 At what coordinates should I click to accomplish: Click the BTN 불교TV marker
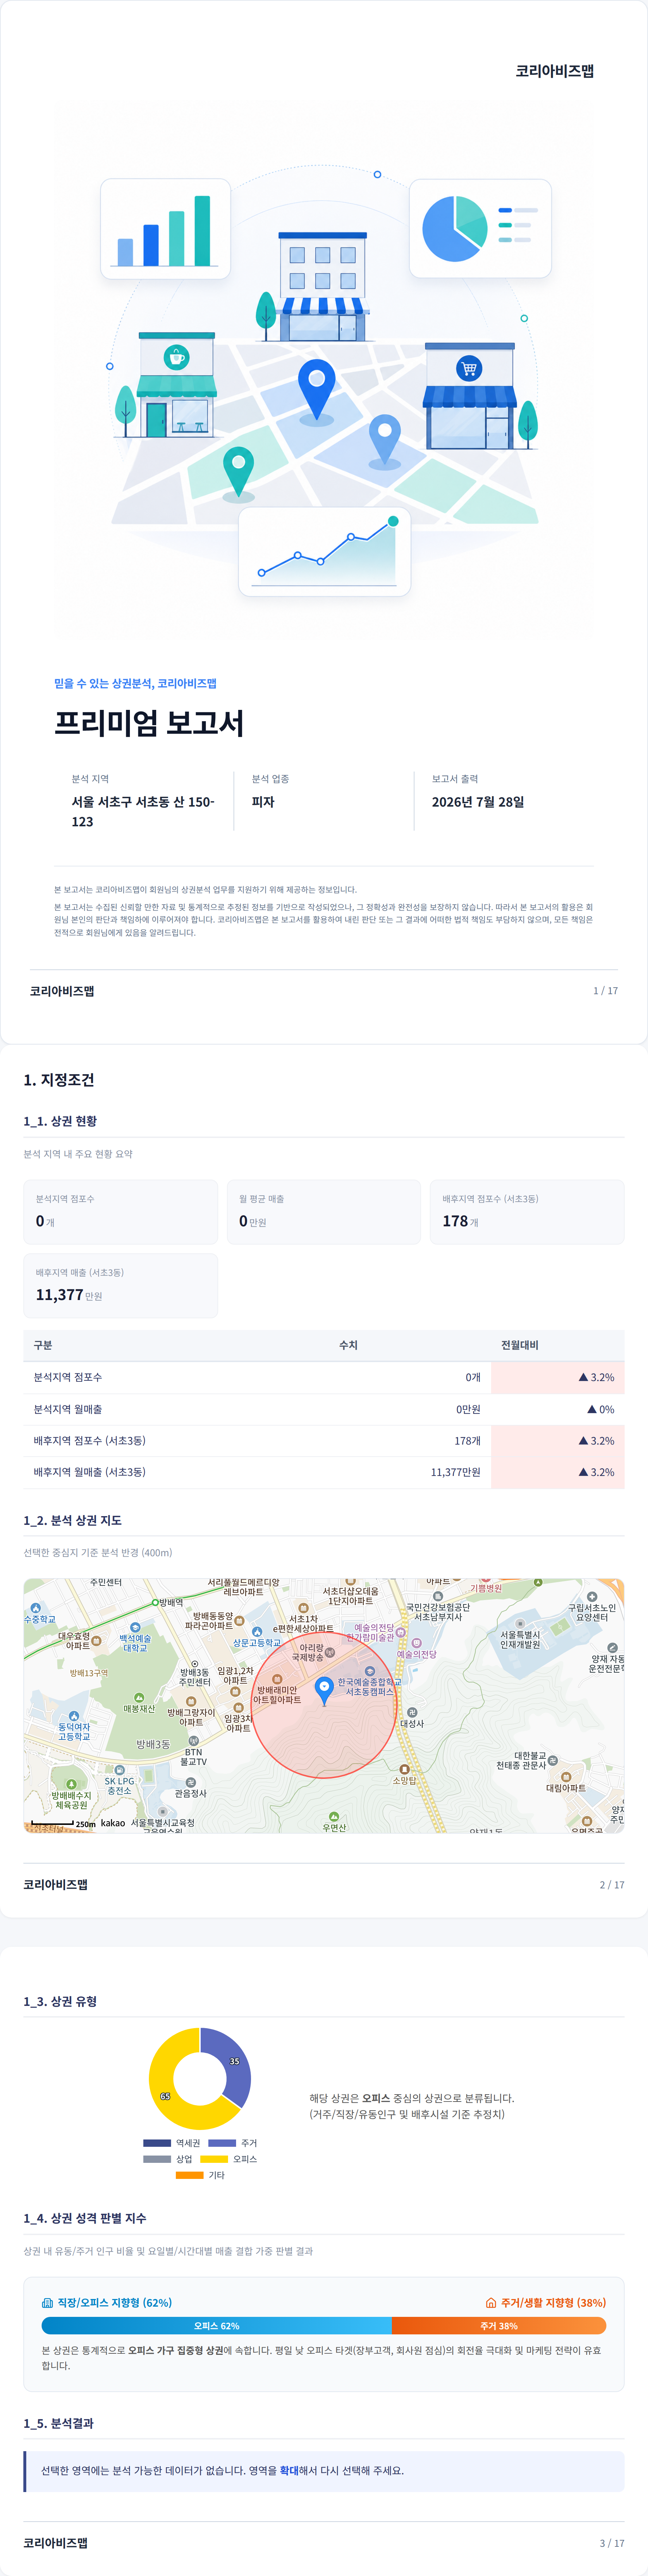[194, 1741]
